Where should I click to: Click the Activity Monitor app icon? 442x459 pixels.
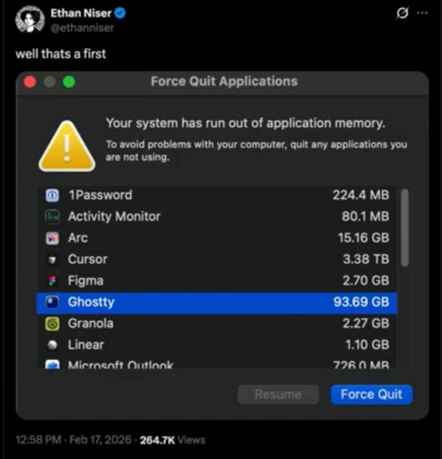[52, 217]
